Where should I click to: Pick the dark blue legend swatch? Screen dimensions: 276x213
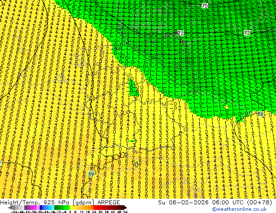point(41,207)
